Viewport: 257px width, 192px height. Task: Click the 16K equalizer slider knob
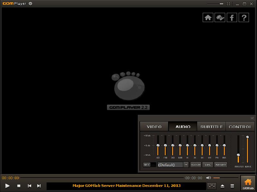[224, 145]
